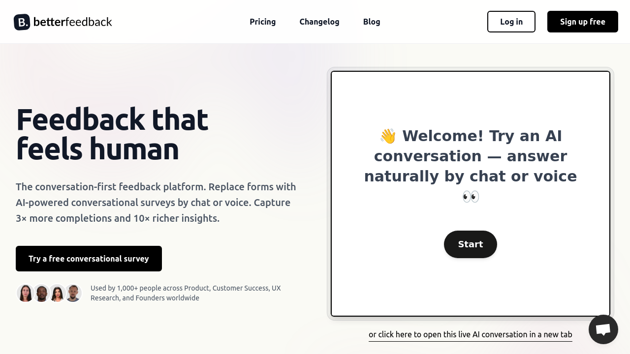
Task: Click the betterfeedback wordmark text
Action: coord(73,22)
